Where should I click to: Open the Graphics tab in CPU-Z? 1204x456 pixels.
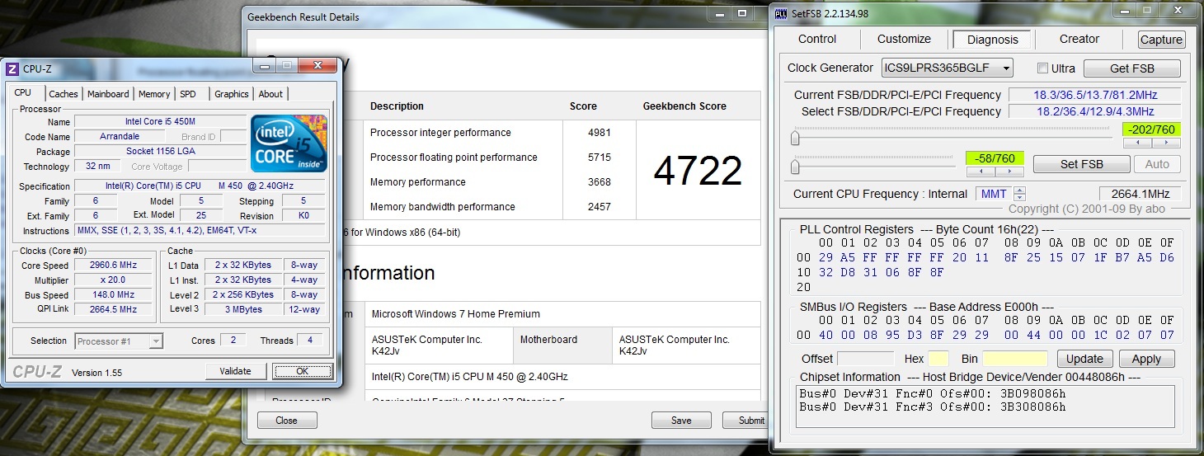tap(232, 94)
